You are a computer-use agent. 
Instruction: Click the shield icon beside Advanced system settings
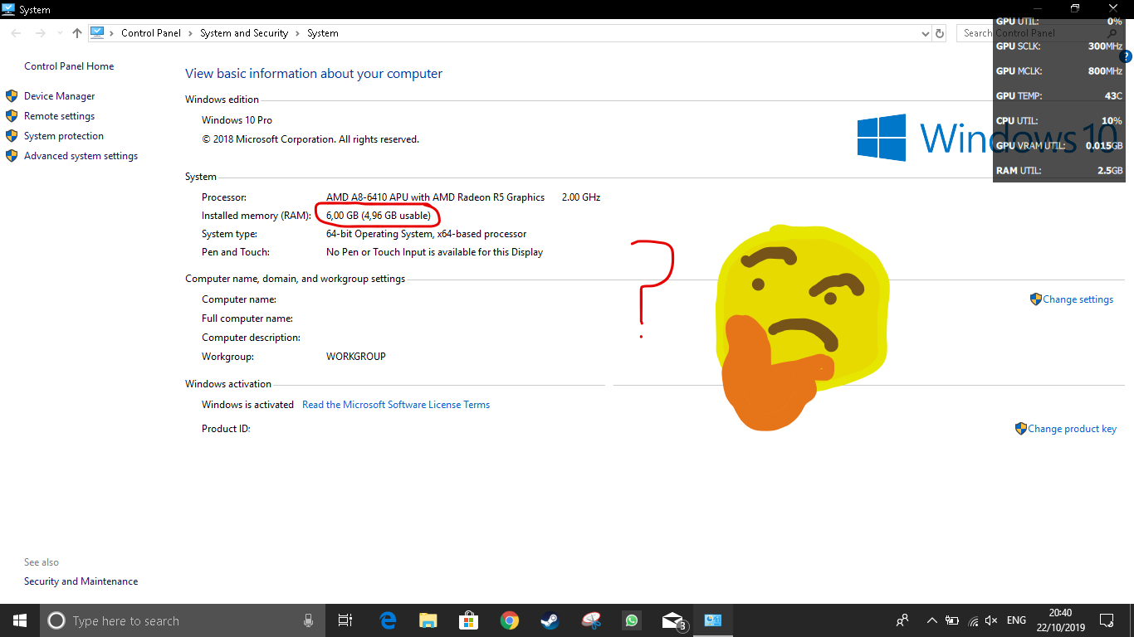coord(12,156)
